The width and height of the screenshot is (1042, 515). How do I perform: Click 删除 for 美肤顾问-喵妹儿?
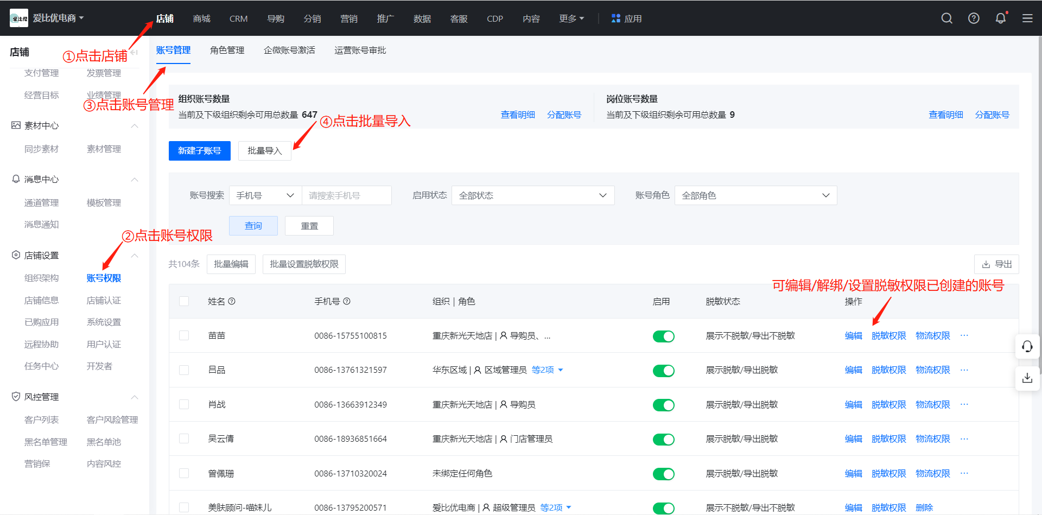(x=924, y=507)
